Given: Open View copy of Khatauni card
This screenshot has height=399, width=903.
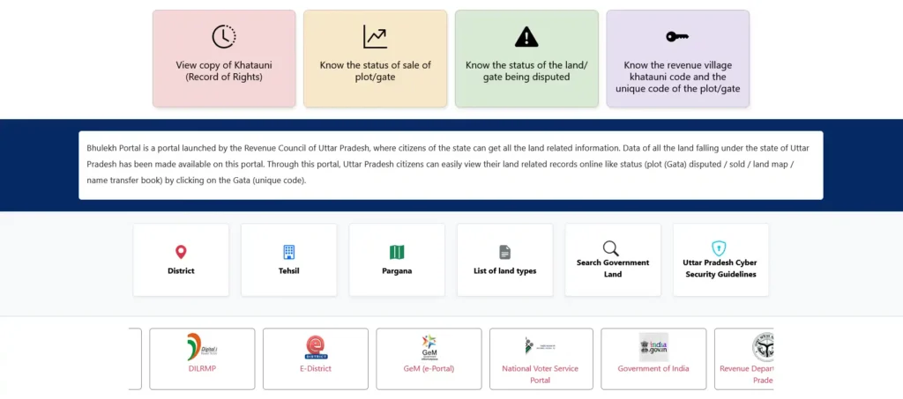Looking at the screenshot, I should (x=224, y=70).
